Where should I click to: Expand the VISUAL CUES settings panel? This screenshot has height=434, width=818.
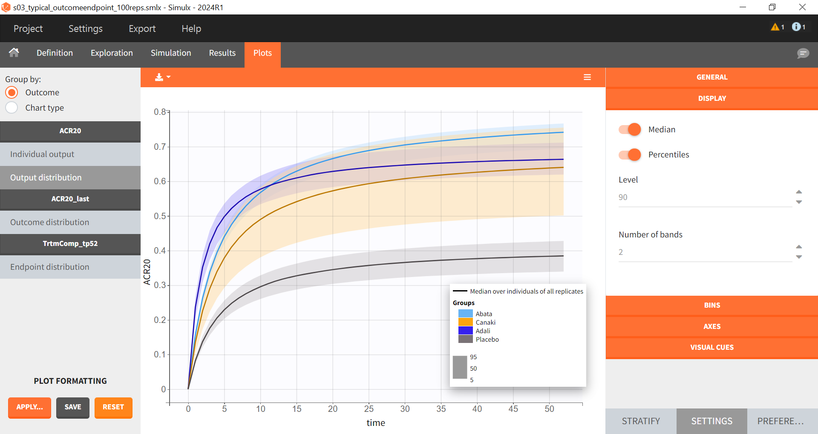click(711, 347)
